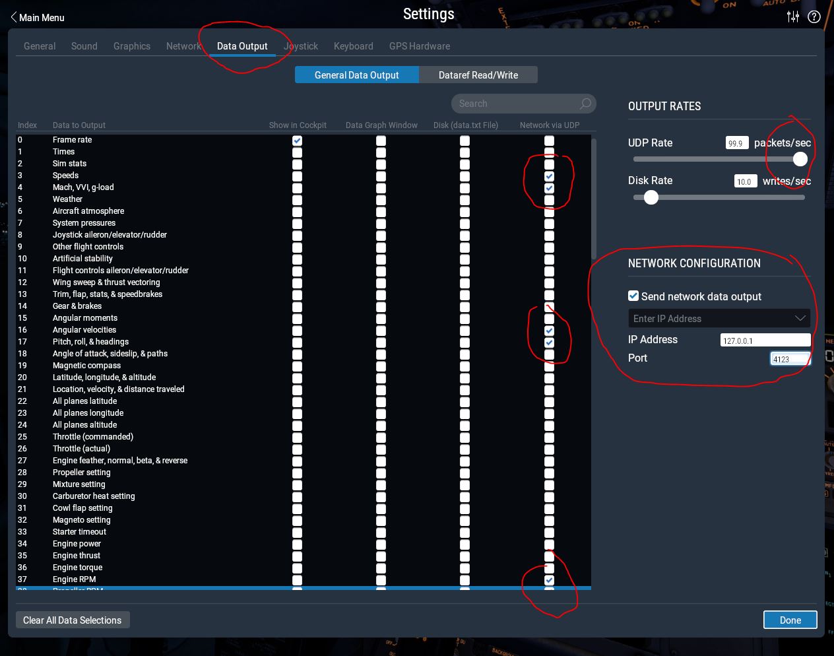834x656 pixels.
Task: Disable Send network data output checkbox
Action: [633, 296]
